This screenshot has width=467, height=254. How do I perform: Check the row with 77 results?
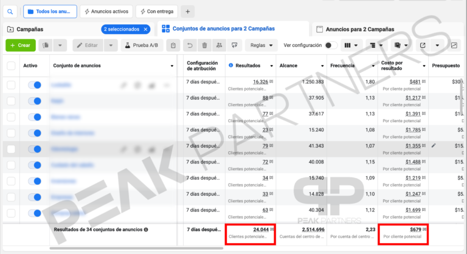coord(11,117)
